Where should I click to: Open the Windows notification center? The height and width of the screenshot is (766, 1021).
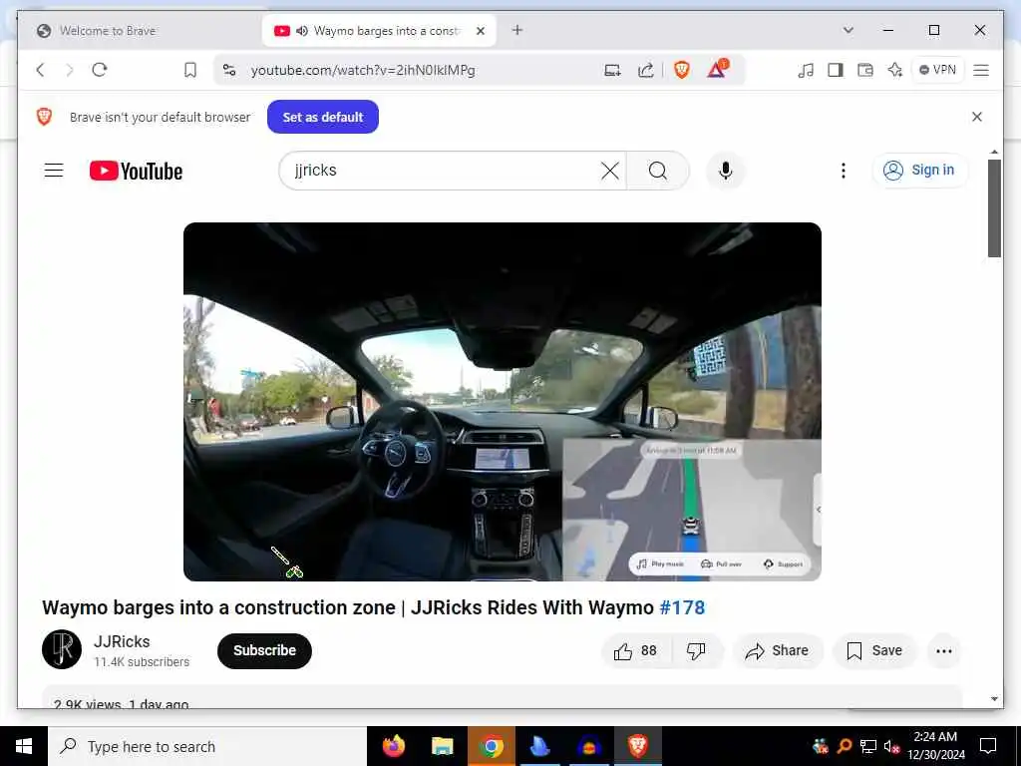(988, 746)
